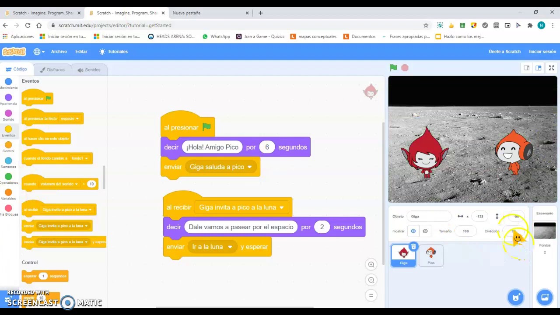Click the red stop button above stage

(x=405, y=68)
